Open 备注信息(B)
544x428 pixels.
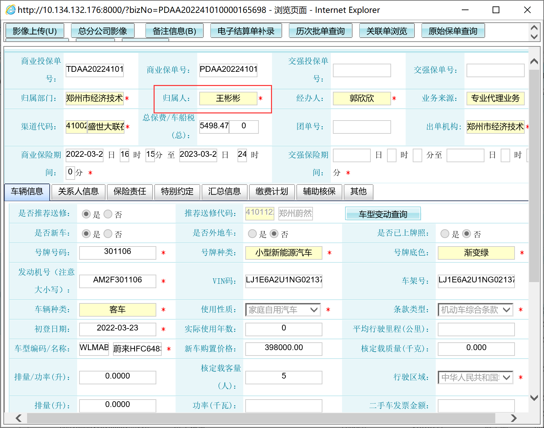point(175,31)
